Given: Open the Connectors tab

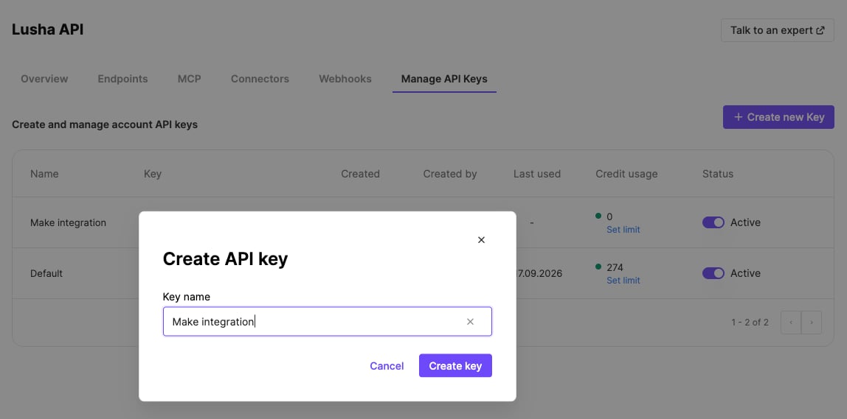Looking at the screenshot, I should pyautogui.click(x=260, y=79).
